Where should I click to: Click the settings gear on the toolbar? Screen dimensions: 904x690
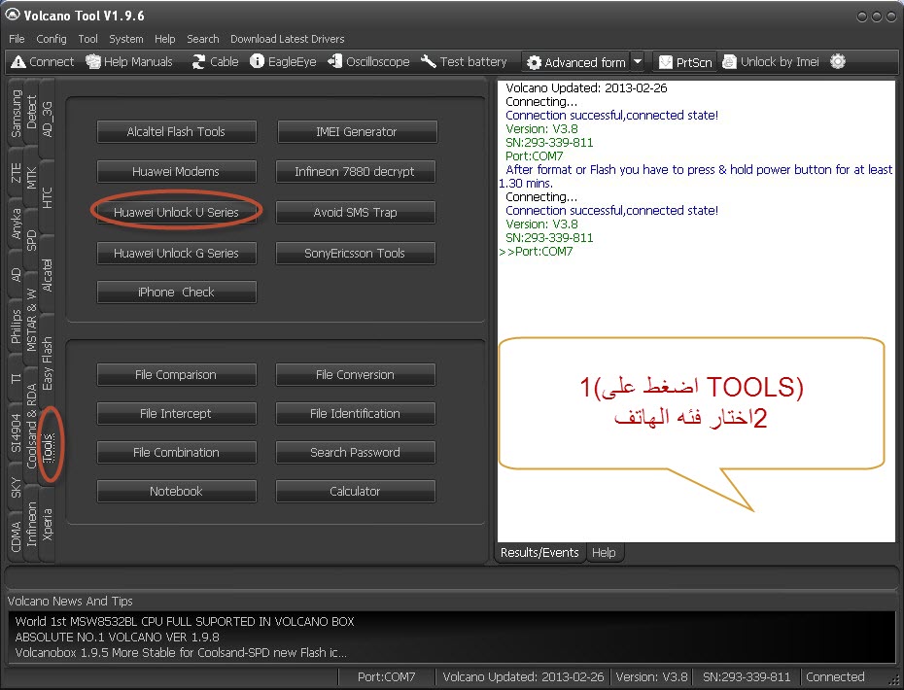(838, 61)
